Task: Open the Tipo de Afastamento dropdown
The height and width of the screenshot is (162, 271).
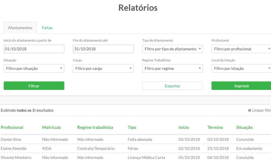Action: point(172,49)
